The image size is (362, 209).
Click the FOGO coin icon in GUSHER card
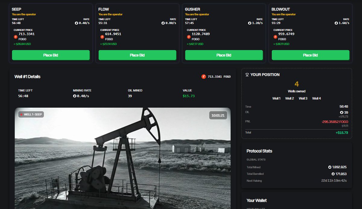[x=189, y=37]
